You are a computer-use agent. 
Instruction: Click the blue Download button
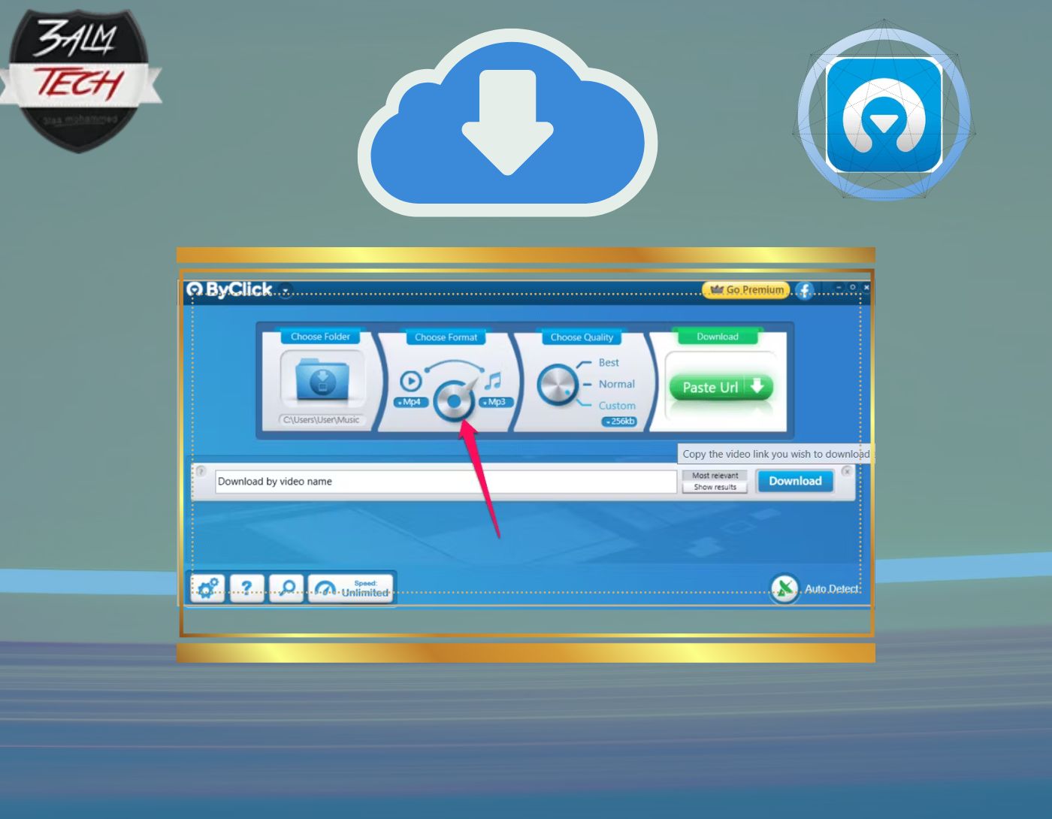[x=795, y=481]
